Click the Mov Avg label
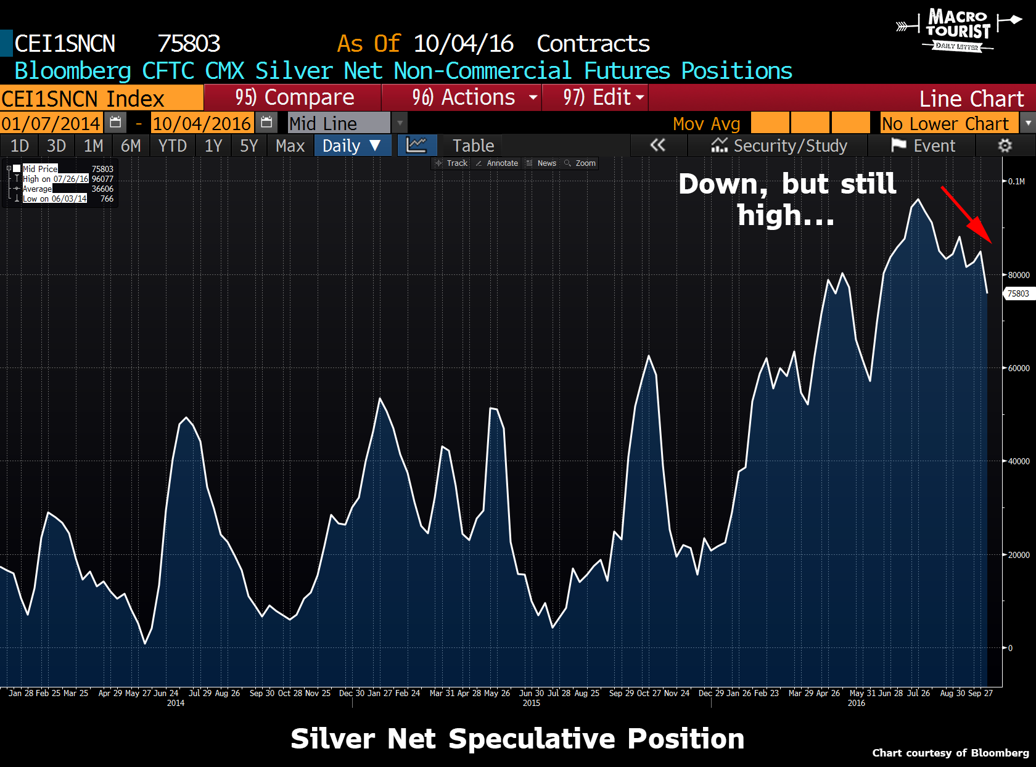This screenshot has height=767, width=1036. [707, 123]
